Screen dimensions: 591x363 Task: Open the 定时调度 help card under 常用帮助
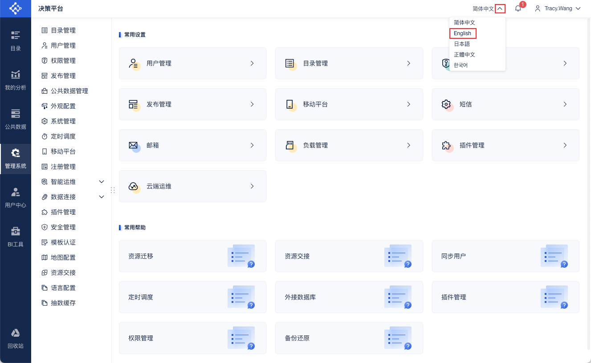(192, 297)
